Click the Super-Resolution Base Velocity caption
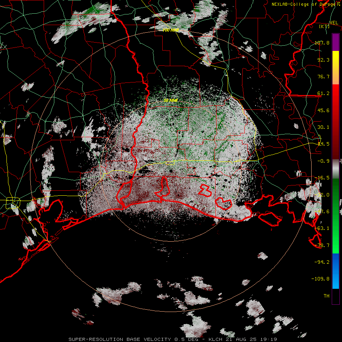This screenshot has height=342, width=342. (173, 339)
